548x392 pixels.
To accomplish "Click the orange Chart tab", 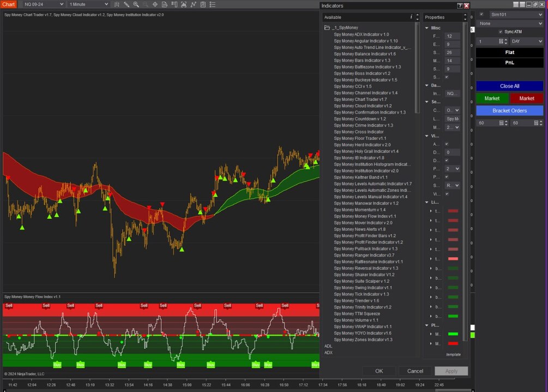I will tap(8, 4).
